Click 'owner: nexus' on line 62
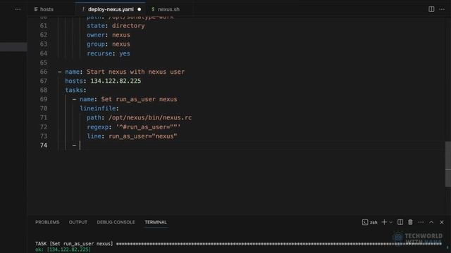 pyautogui.click(x=109, y=35)
